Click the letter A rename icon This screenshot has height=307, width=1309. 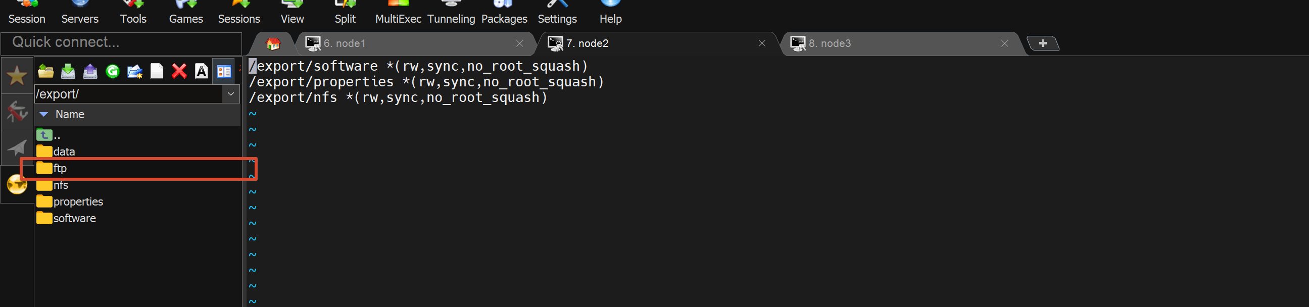202,71
